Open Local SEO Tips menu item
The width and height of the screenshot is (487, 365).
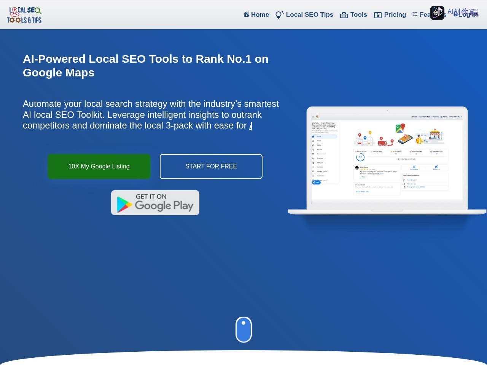click(x=304, y=14)
